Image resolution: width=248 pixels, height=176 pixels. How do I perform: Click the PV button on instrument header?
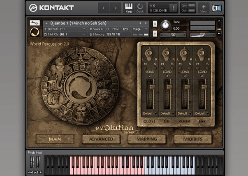pyautogui.click(x=219, y=34)
